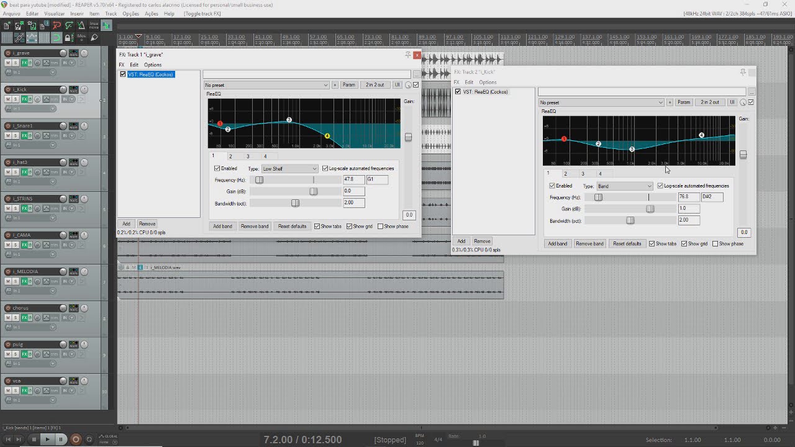Click the Param button in Track 2 FX window
Image resolution: width=795 pixels, height=447 pixels.
tap(684, 102)
